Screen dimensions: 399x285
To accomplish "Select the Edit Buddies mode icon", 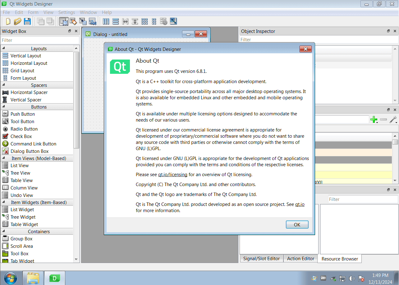I will [83, 21].
